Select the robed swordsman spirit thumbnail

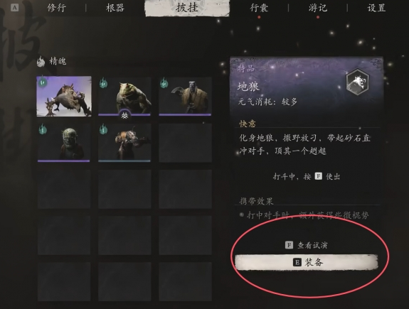click(x=185, y=96)
